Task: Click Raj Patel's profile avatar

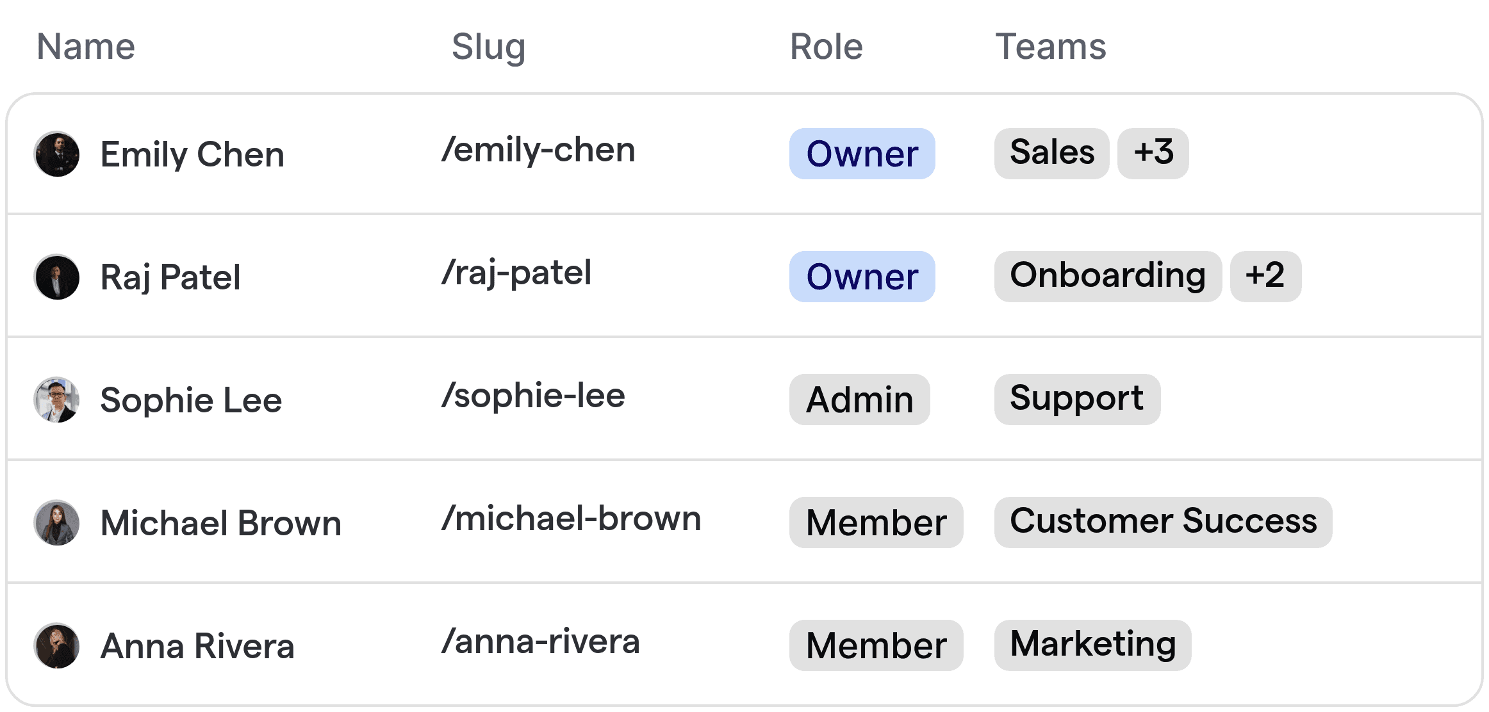Action: [x=56, y=277]
